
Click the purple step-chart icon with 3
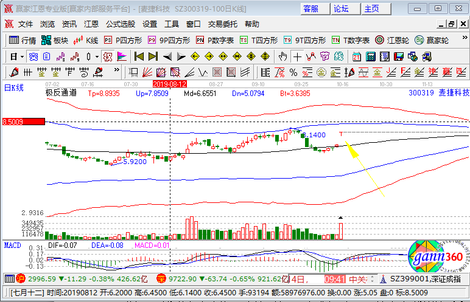60,57
